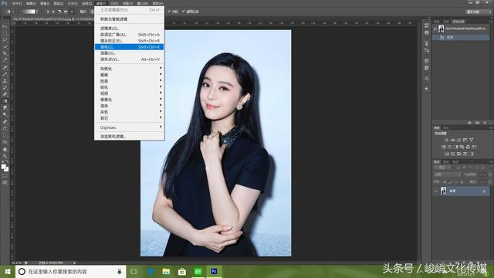Screen dimensions: 494x278
Task: Add an Invert adjustment layer
Action: click(446, 154)
